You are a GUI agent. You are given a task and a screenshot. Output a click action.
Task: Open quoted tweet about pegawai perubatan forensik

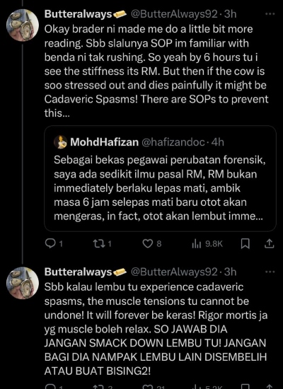[160, 179]
